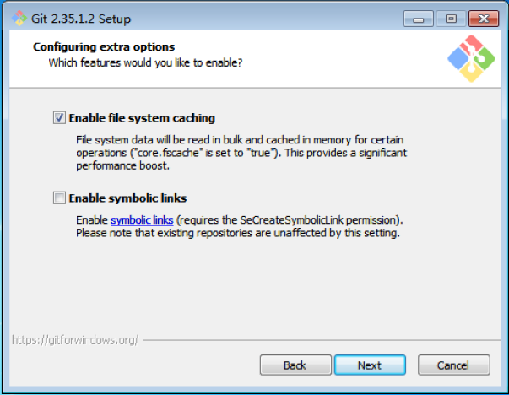Click the existing repositories unaffected note
The height and width of the screenshot is (395, 509).
238,233
